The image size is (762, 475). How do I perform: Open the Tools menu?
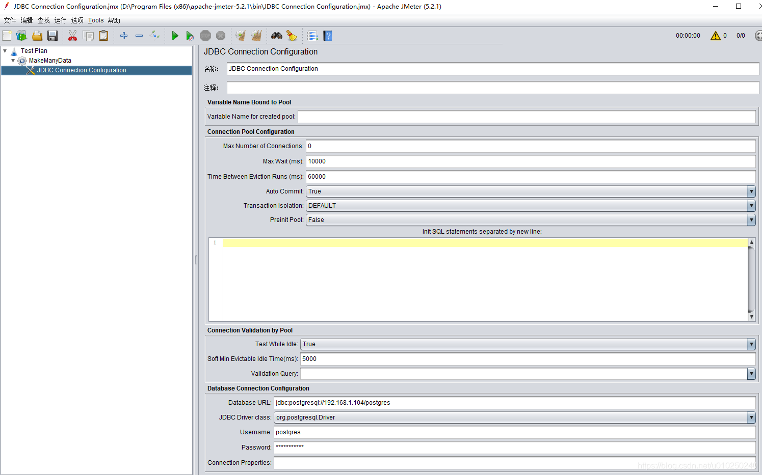click(x=96, y=20)
